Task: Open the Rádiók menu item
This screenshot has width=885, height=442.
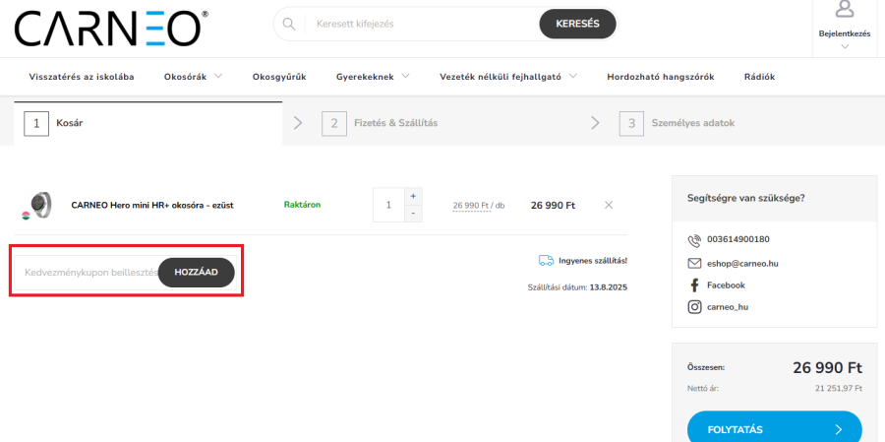Action: [759, 76]
